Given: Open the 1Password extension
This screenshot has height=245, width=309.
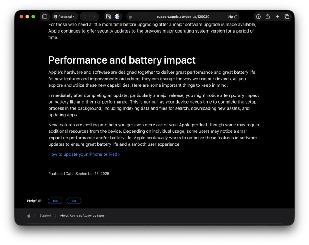Looking at the screenshot, I should (x=117, y=17).
